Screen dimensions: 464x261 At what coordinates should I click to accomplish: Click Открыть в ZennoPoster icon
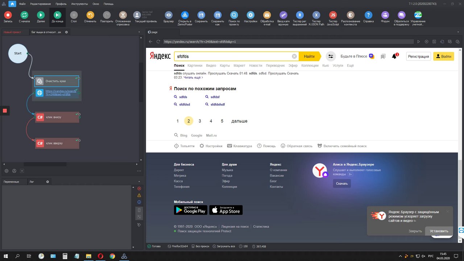point(185,15)
